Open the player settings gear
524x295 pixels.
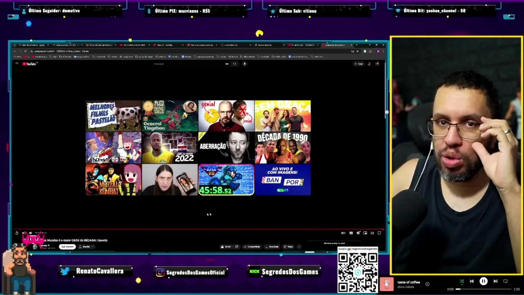[358, 233]
